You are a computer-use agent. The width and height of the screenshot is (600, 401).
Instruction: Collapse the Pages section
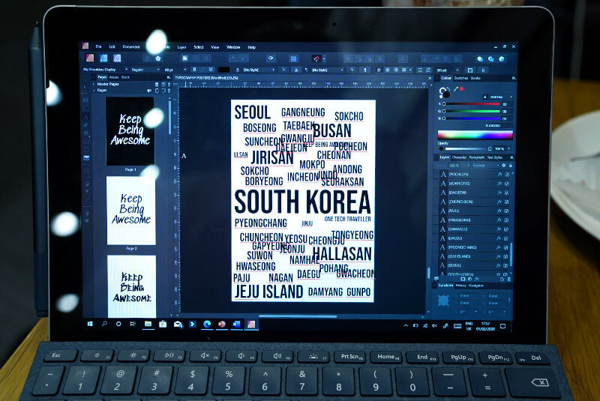pos(93,91)
